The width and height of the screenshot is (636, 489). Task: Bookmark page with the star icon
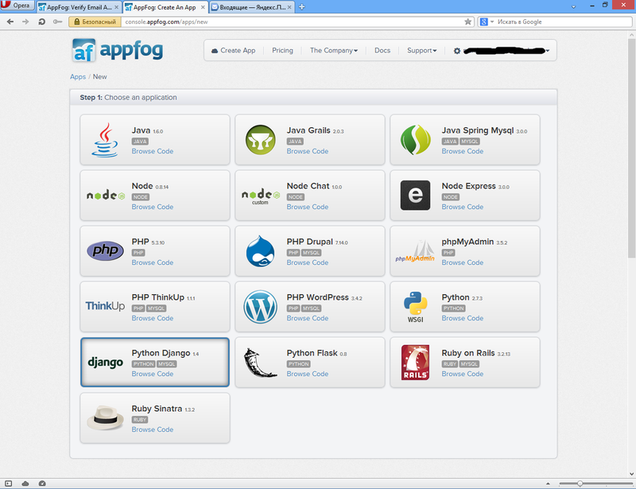tap(467, 22)
